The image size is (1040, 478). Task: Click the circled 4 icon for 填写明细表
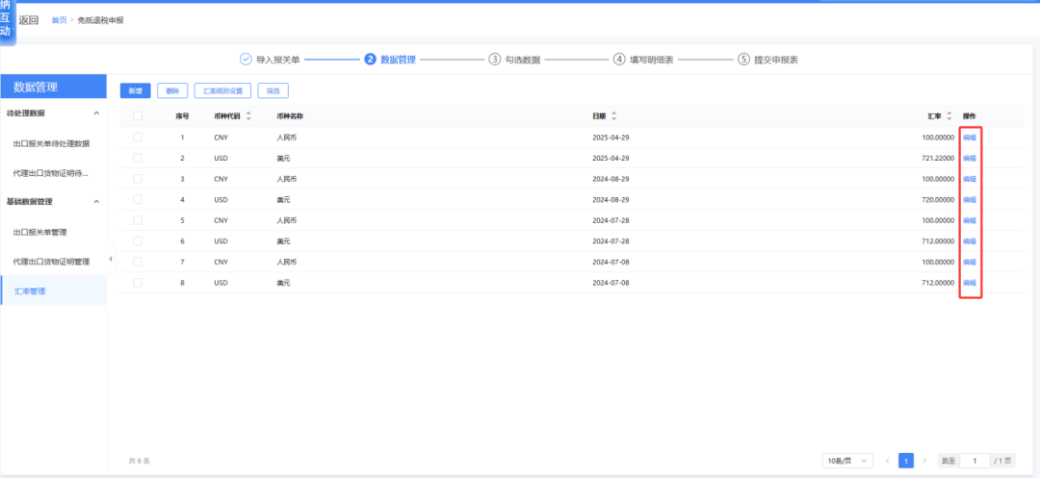point(619,59)
